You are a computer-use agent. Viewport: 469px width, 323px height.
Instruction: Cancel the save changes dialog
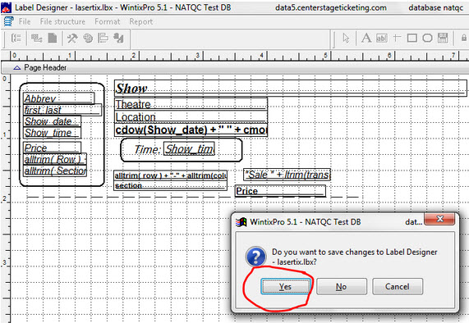coord(398,287)
